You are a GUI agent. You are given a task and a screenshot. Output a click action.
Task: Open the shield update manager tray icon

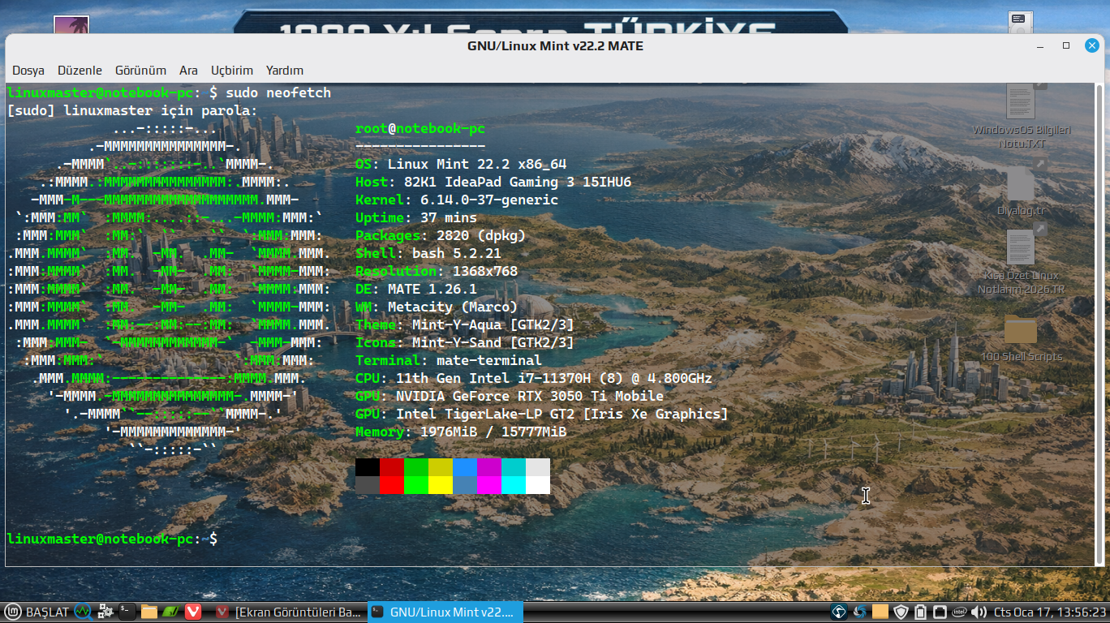(901, 612)
